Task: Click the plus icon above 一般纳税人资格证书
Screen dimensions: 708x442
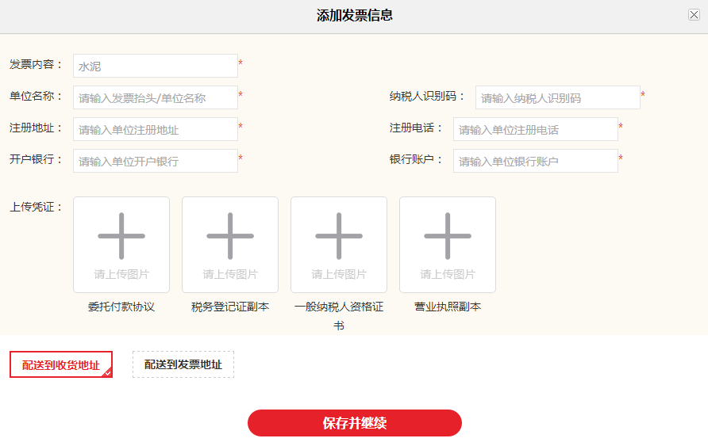Action: 339,236
